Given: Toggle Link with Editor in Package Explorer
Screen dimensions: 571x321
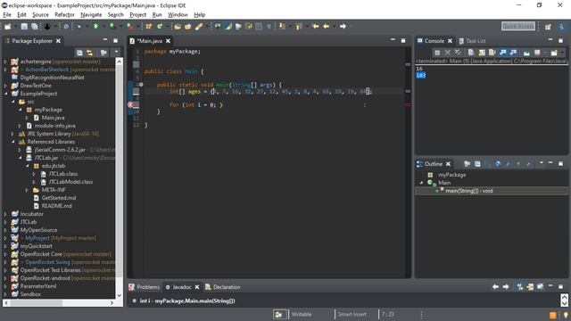Looking at the screenshot, I should point(89,53).
